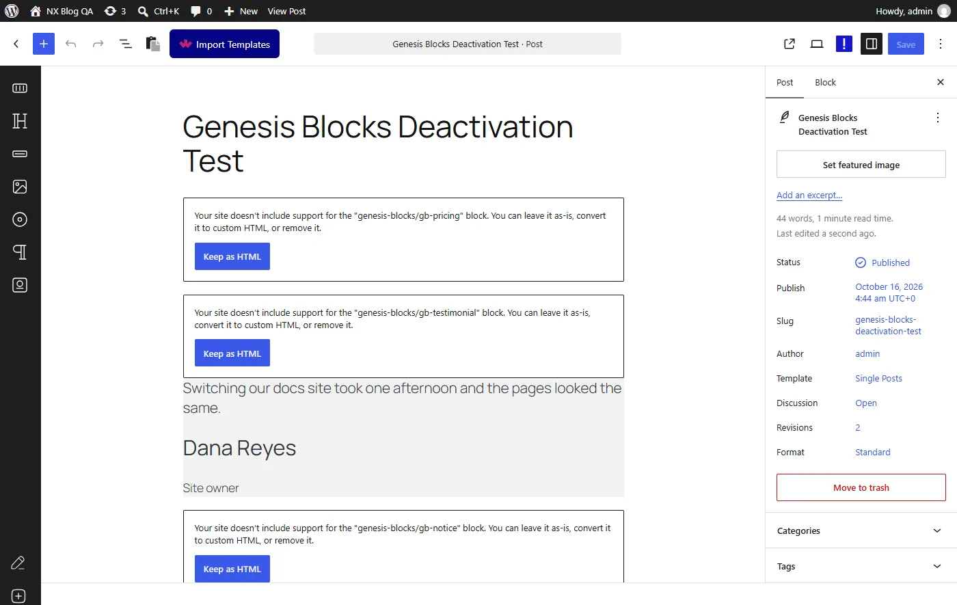Switch to the Block tab
This screenshot has width=957, height=605.
point(825,82)
